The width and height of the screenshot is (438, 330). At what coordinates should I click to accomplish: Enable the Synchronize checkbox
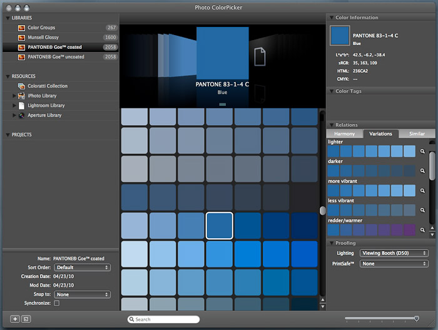click(x=57, y=303)
